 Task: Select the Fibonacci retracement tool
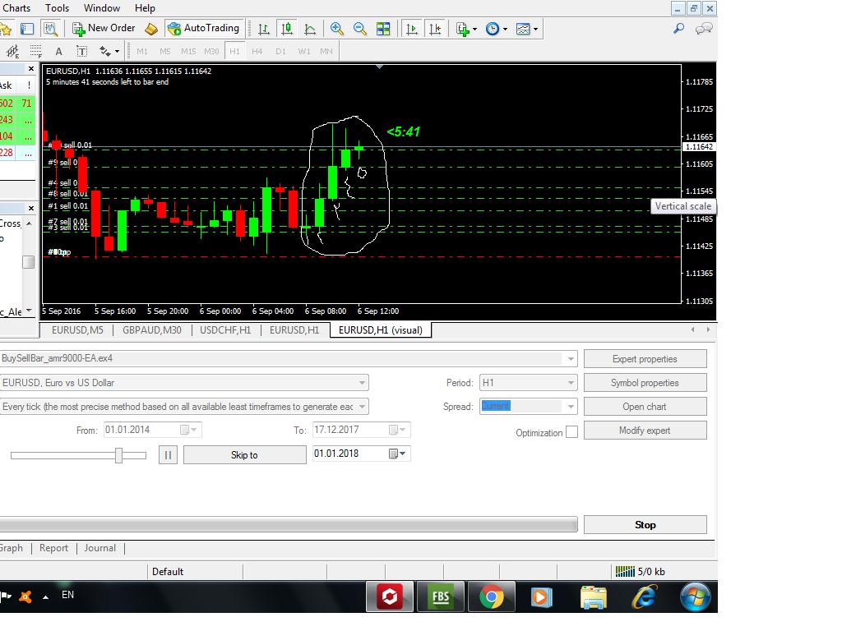(36, 52)
